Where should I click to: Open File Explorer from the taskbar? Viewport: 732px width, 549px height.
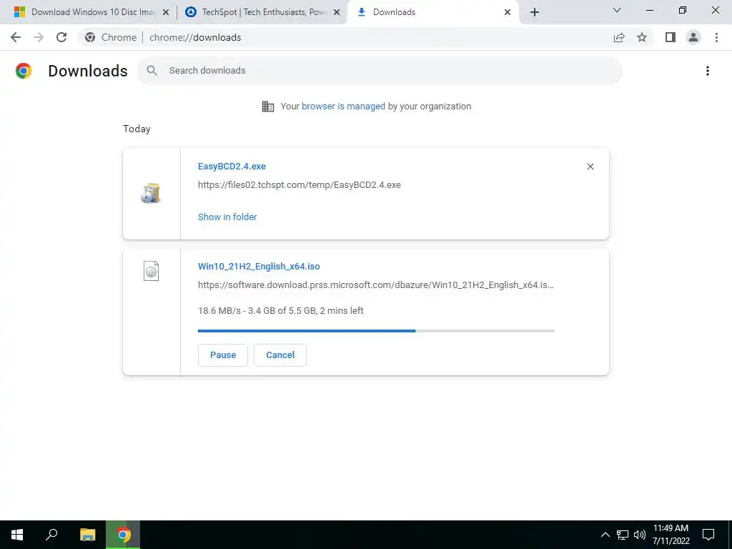tap(87, 535)
